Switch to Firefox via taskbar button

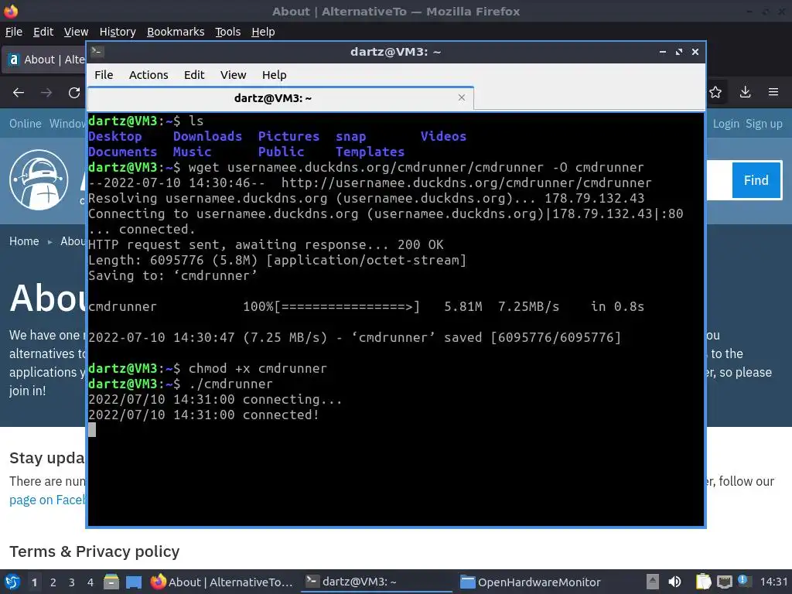(222, 582)
